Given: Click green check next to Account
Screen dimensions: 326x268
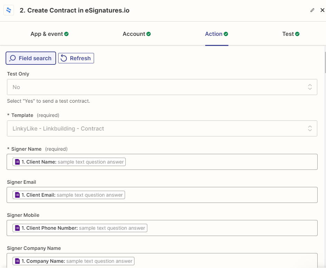Looking at the screenshot, I should pos(148,34).
